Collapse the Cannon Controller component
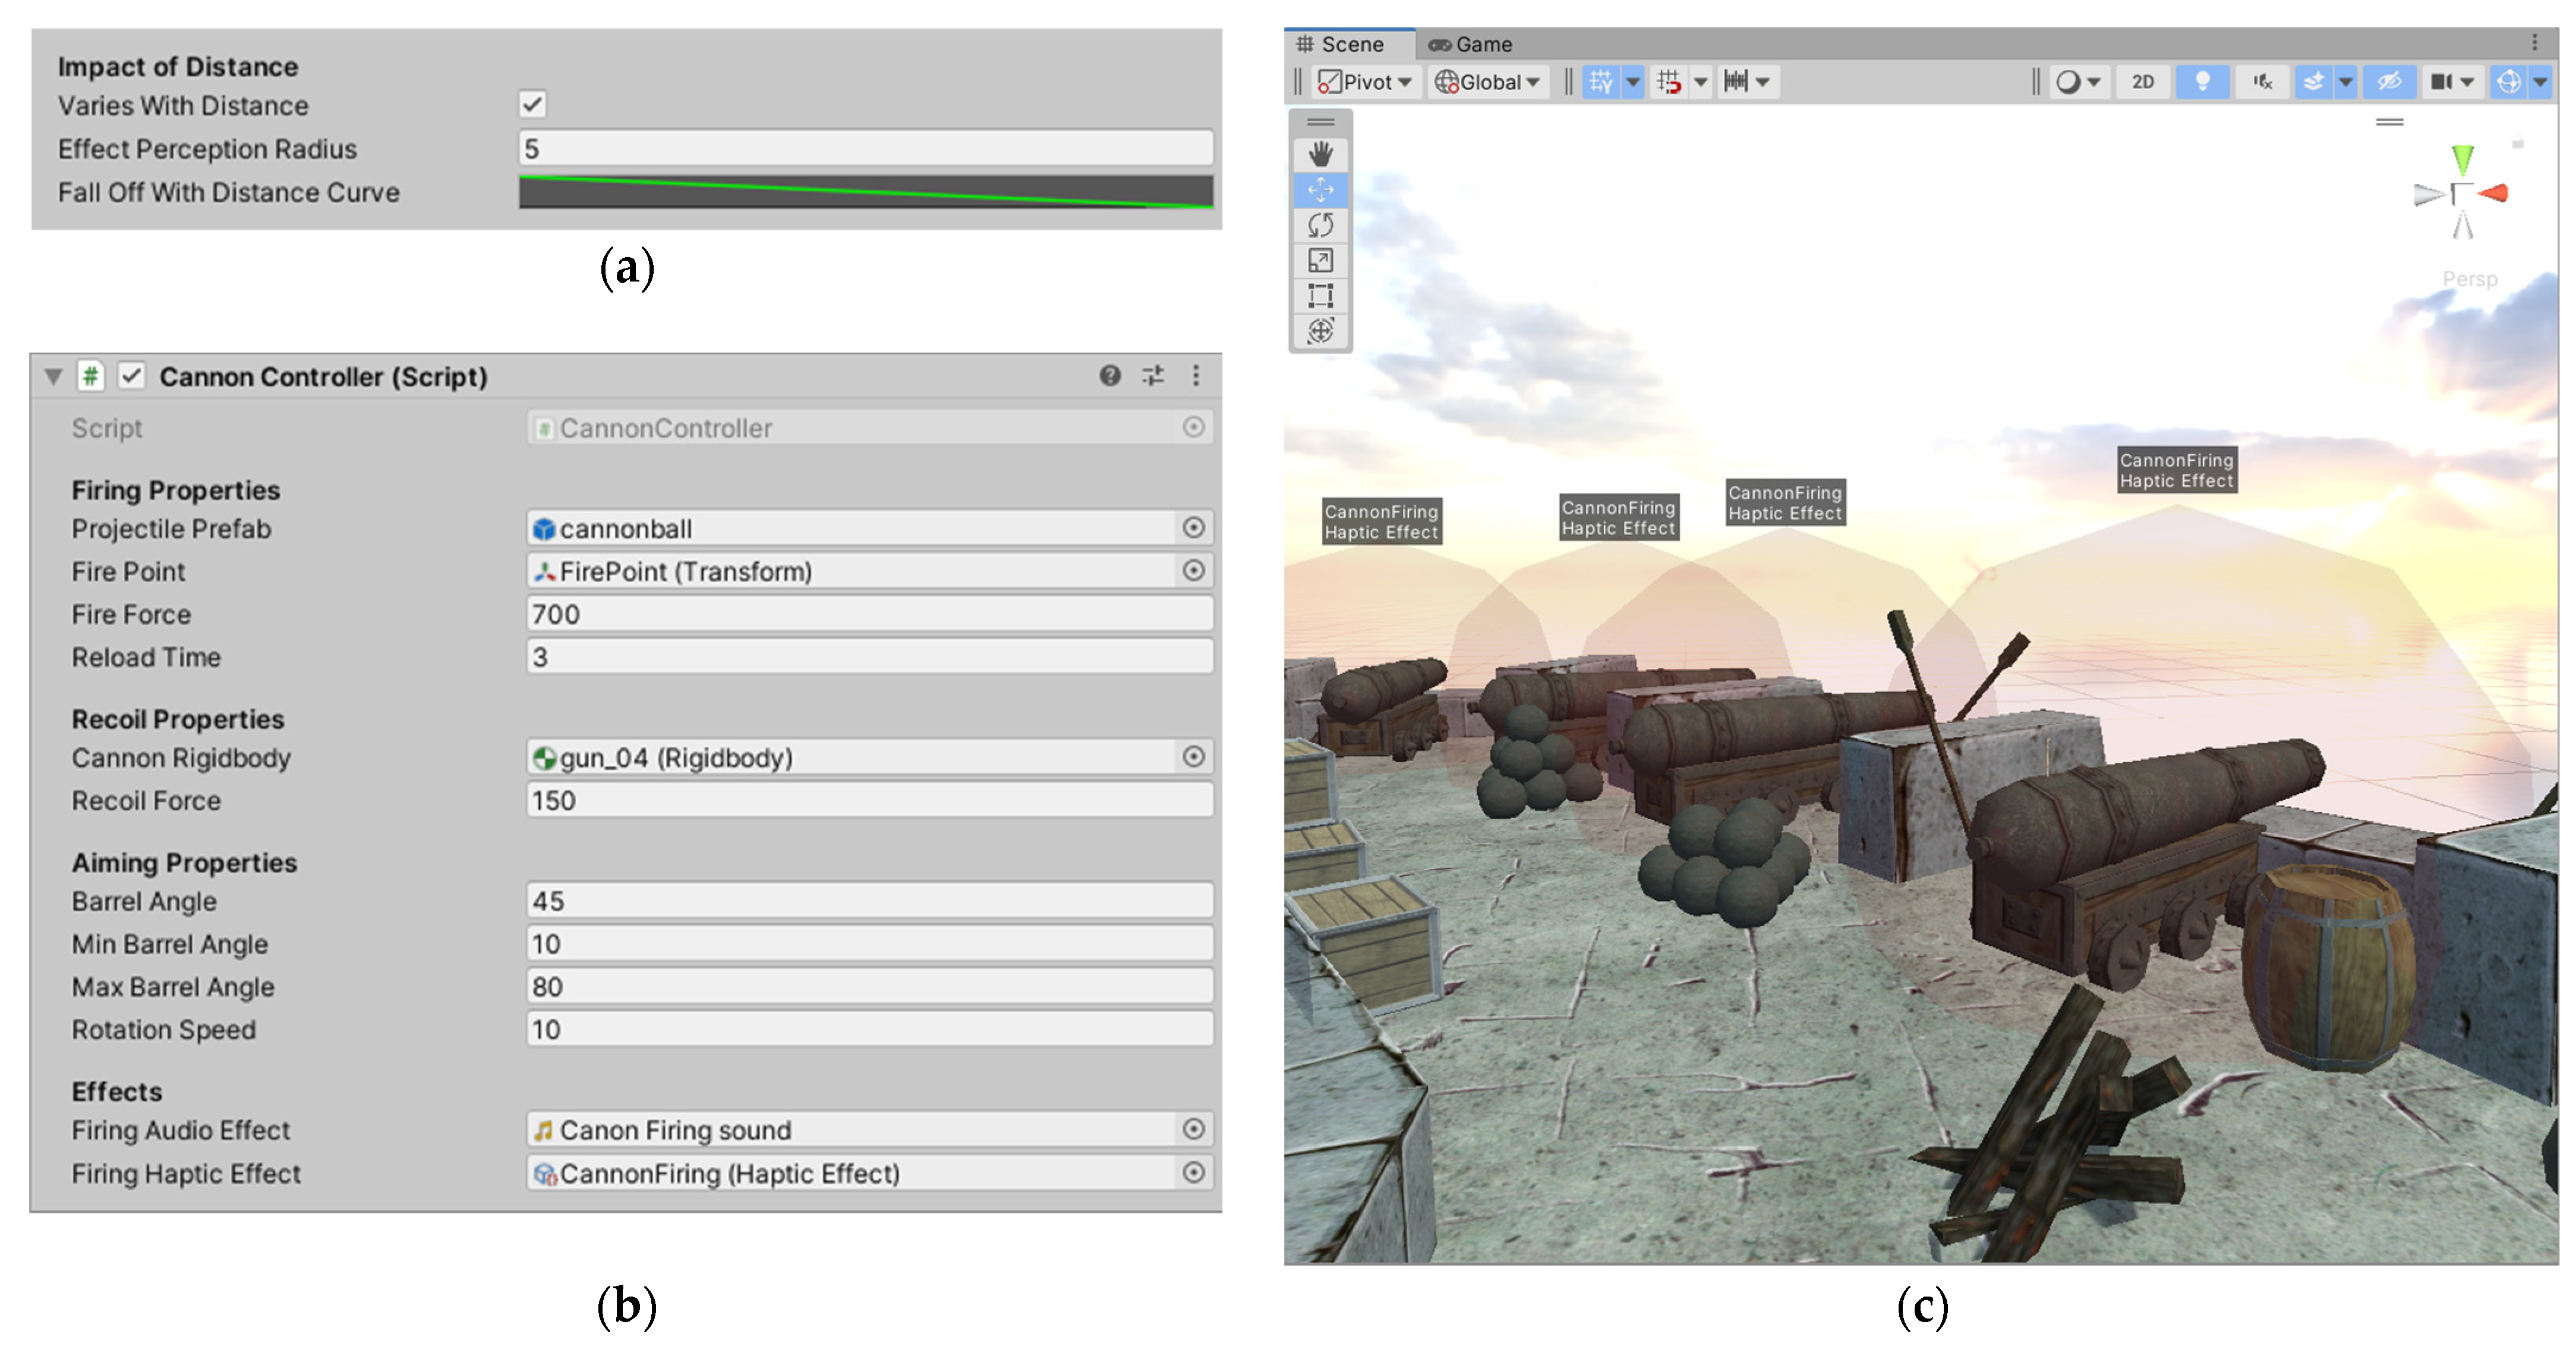The width and height of the screenshot is (2576, 1350). 53,377
